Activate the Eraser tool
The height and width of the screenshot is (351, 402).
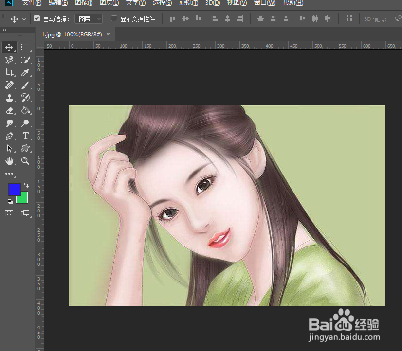9,110
